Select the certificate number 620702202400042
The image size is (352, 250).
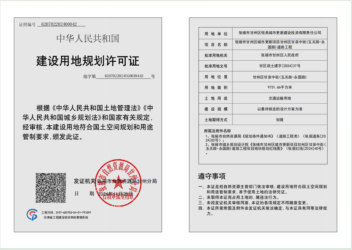(59, 24)
